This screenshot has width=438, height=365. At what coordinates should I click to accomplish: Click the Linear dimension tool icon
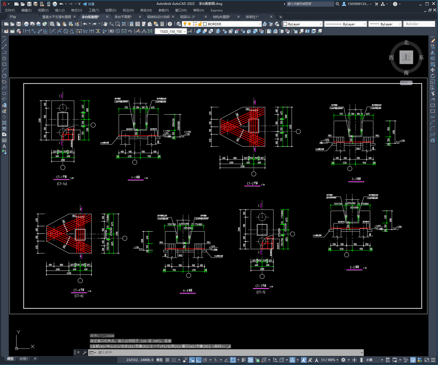(27, 31)
